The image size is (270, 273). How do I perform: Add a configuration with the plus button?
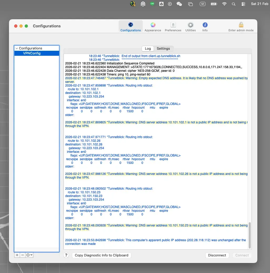pyautogui.click(x=17, y=255)
